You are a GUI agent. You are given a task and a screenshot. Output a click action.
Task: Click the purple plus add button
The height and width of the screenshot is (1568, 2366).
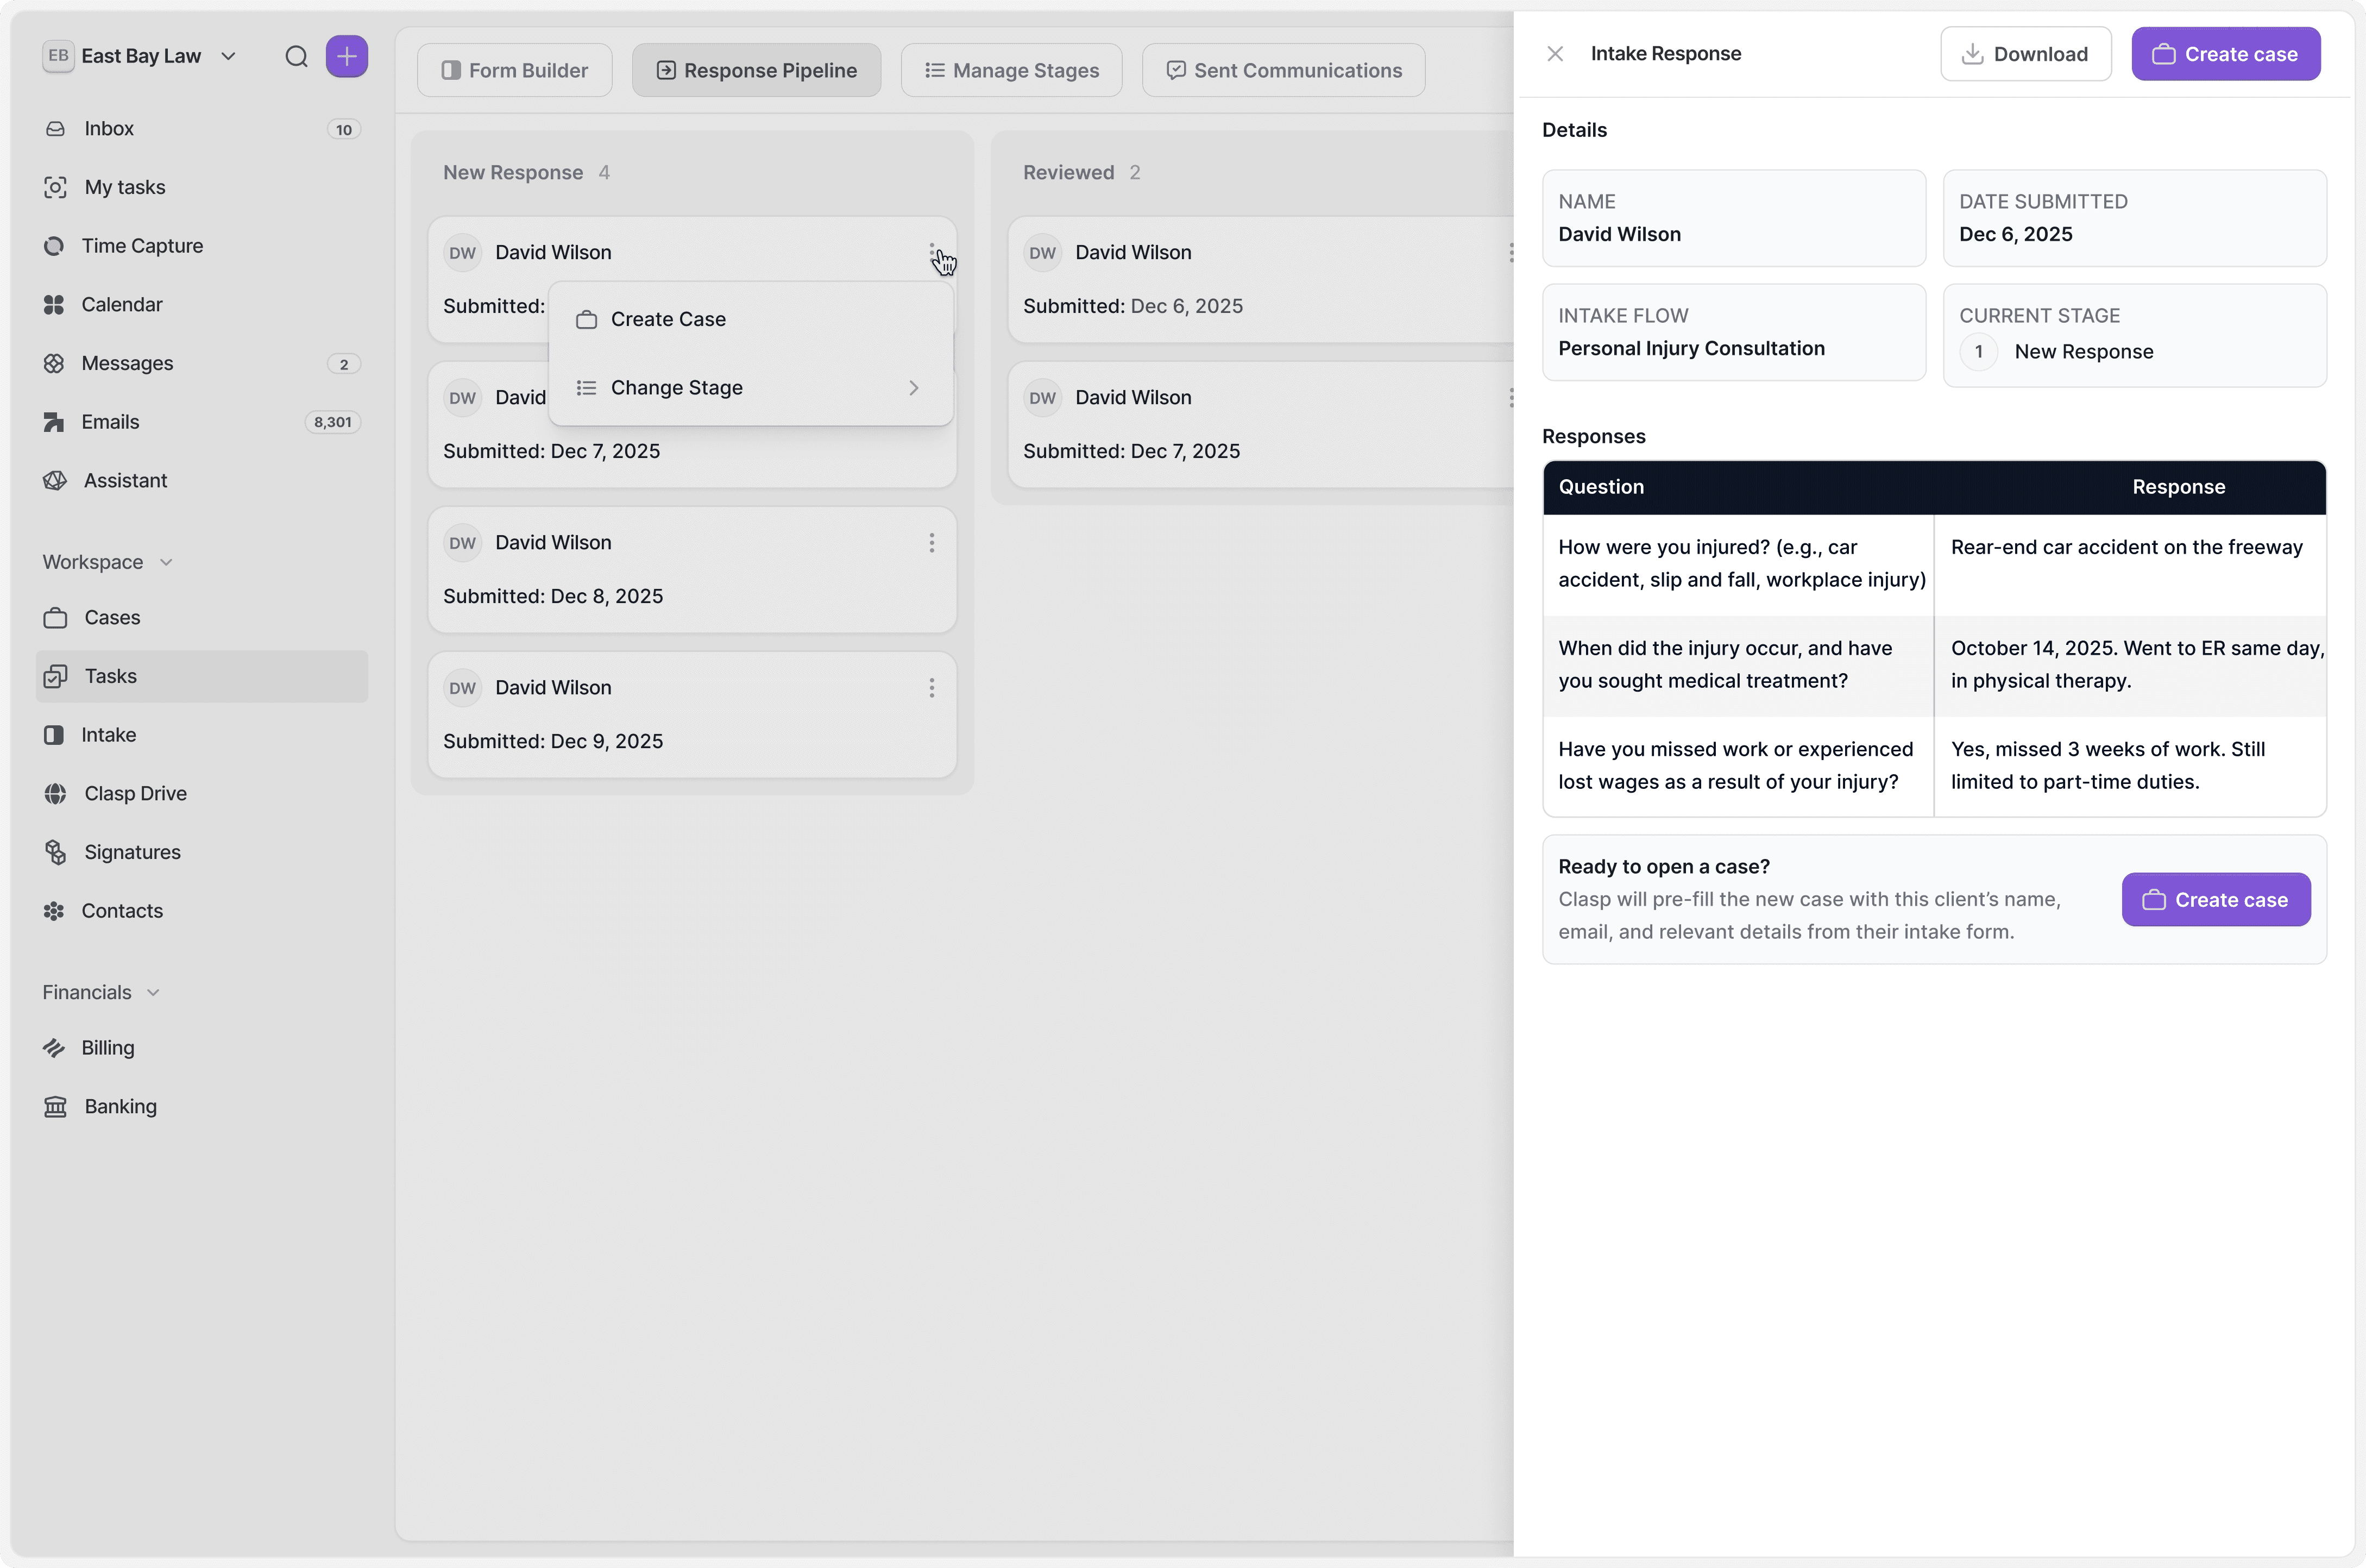click(x=347, y=56)
